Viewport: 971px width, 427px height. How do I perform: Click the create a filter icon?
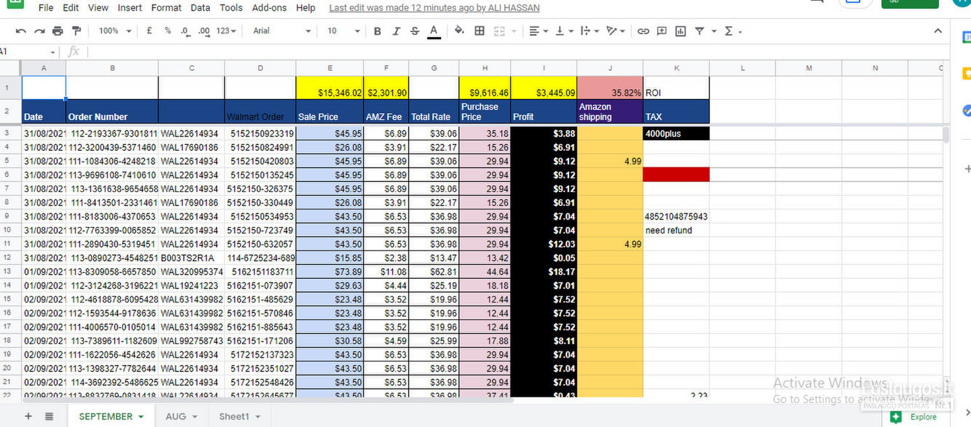699,31
